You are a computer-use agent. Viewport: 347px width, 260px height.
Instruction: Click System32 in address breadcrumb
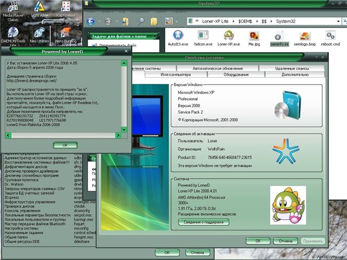[286, 22]
